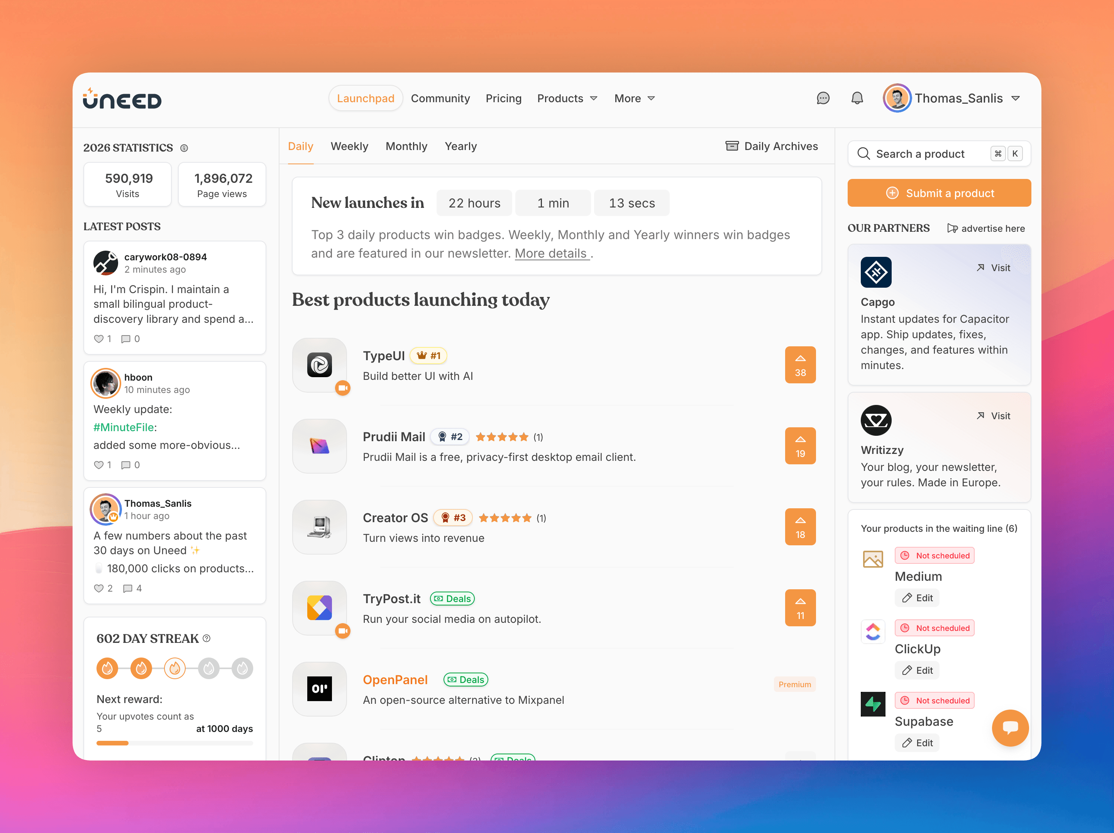The width and height of the screenshot is (1114, 833).
Task: Visit the Capgo partner
Action: coord(993,268)
